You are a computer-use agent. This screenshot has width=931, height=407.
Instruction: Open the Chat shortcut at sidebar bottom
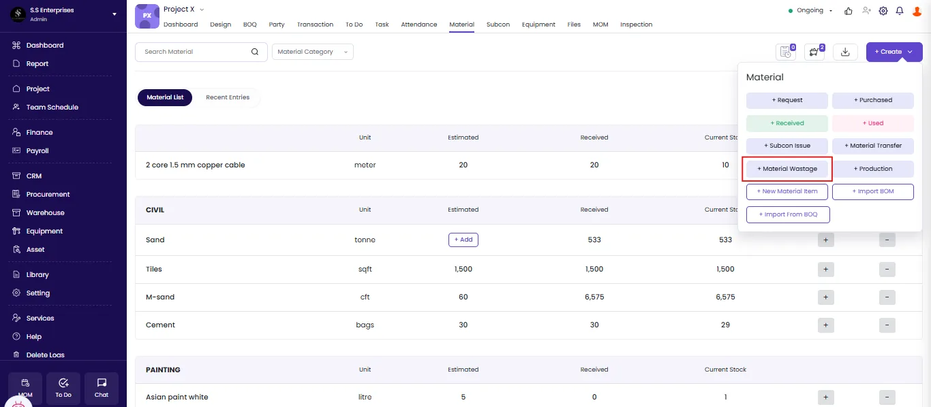pos(102,388)
